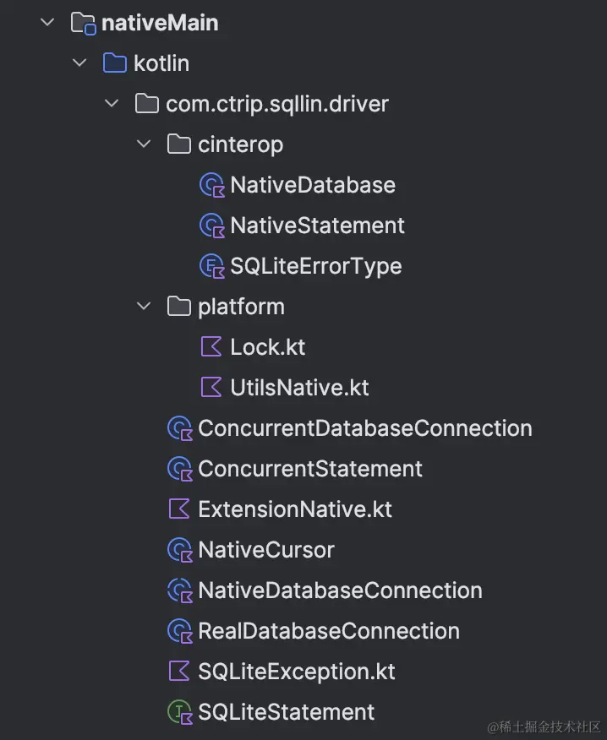Click the NativeDatabase class icon

[211, 185]
